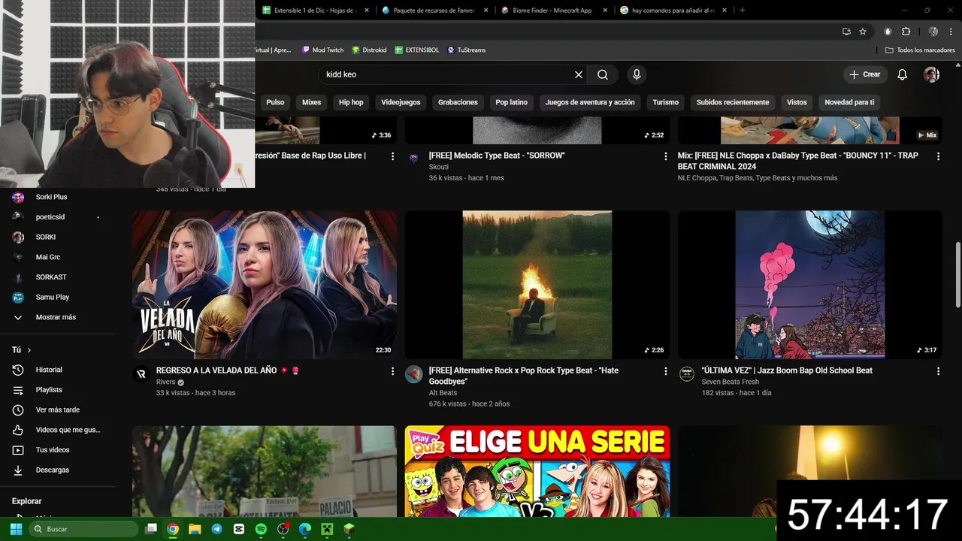Image resolution: width=962 pixels, height=541 pixels.
Task: Open the YouTube notifications bell
Action: 902,74
